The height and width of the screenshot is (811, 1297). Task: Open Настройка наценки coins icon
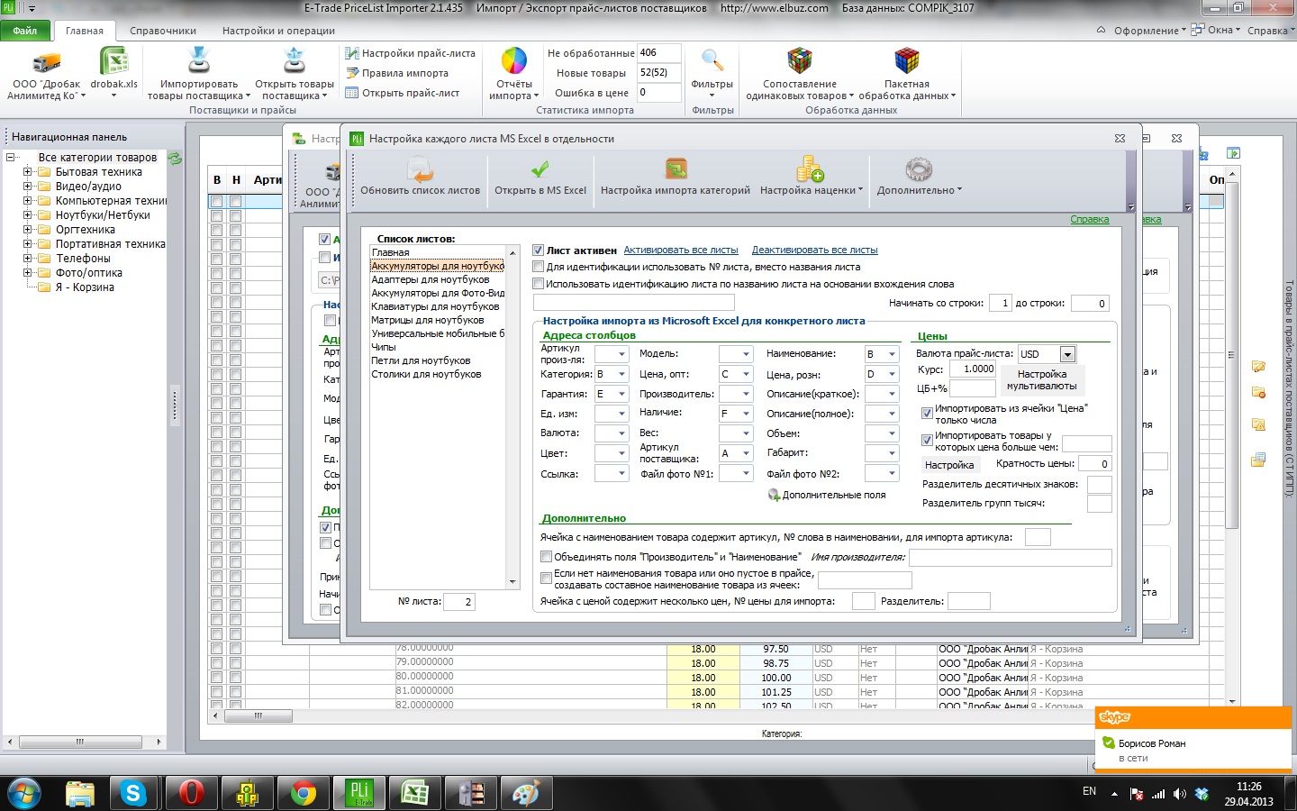coord(810,169)
